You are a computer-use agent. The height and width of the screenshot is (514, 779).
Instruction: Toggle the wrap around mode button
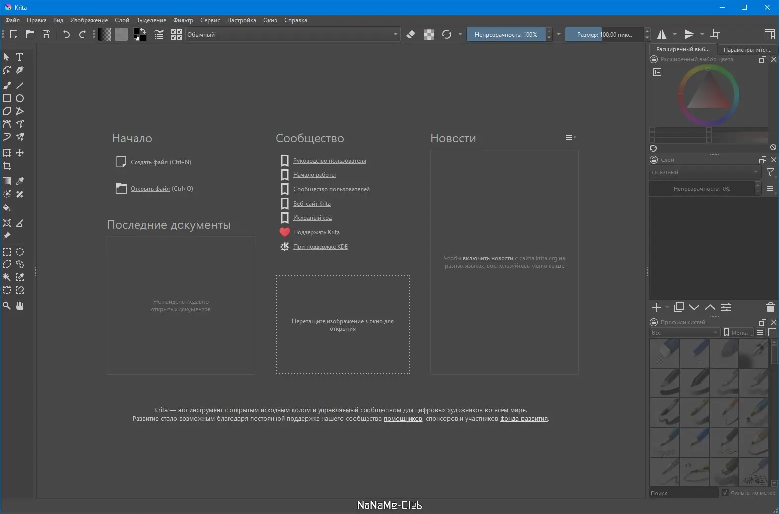715,34
